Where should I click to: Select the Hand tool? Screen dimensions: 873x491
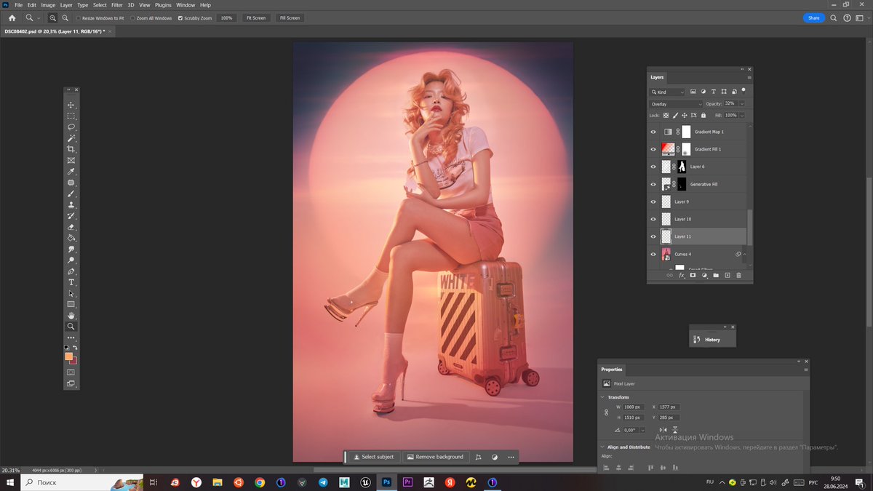[71, 316]
